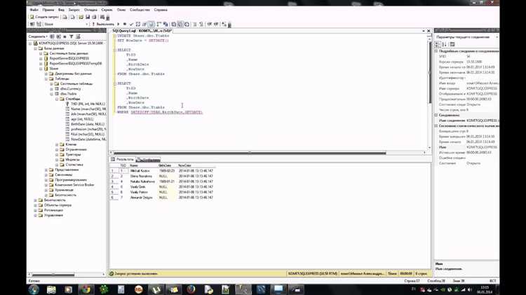526x295 pixels.
Task: Click the Выполнить execute button
Action: (103, 24)
